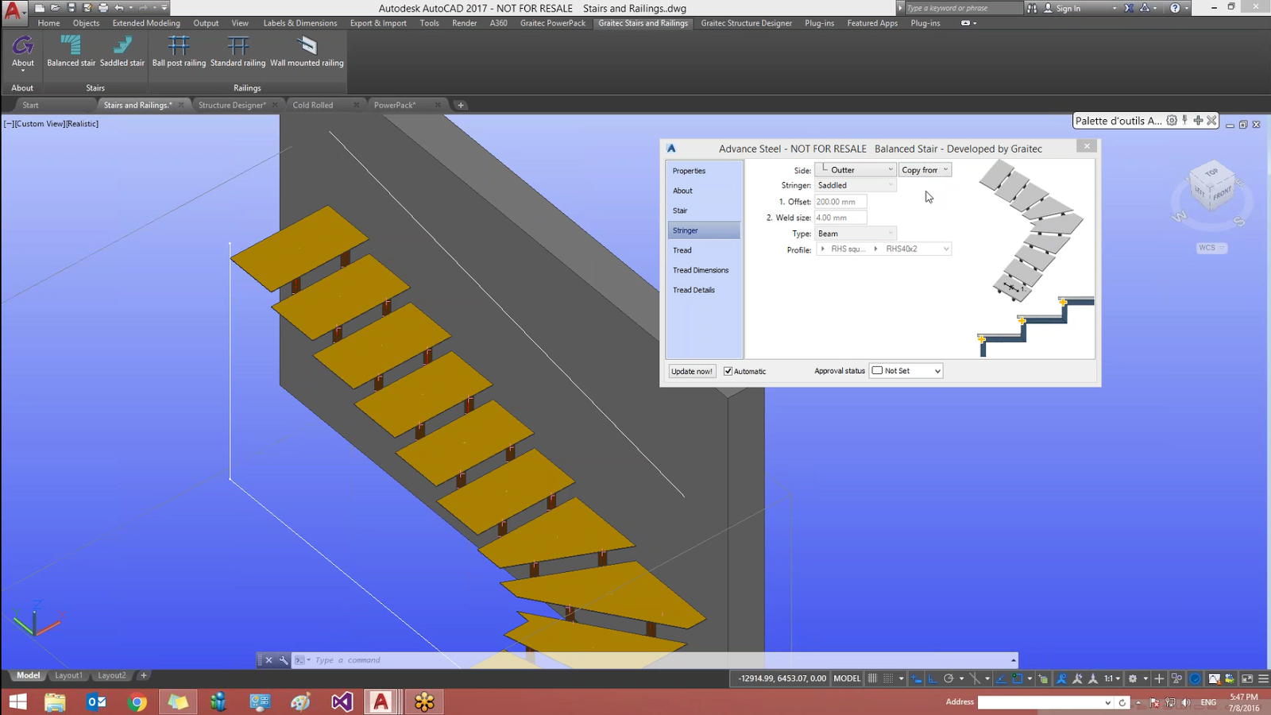Select the Balanced stair tool
The width and height of the screenshot is (1271, 715).
[71, 50]
